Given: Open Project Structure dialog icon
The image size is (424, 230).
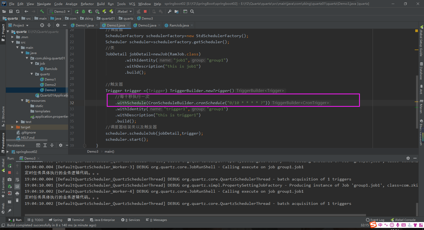Looking at the screenshot, I should (x=176, y=11).
